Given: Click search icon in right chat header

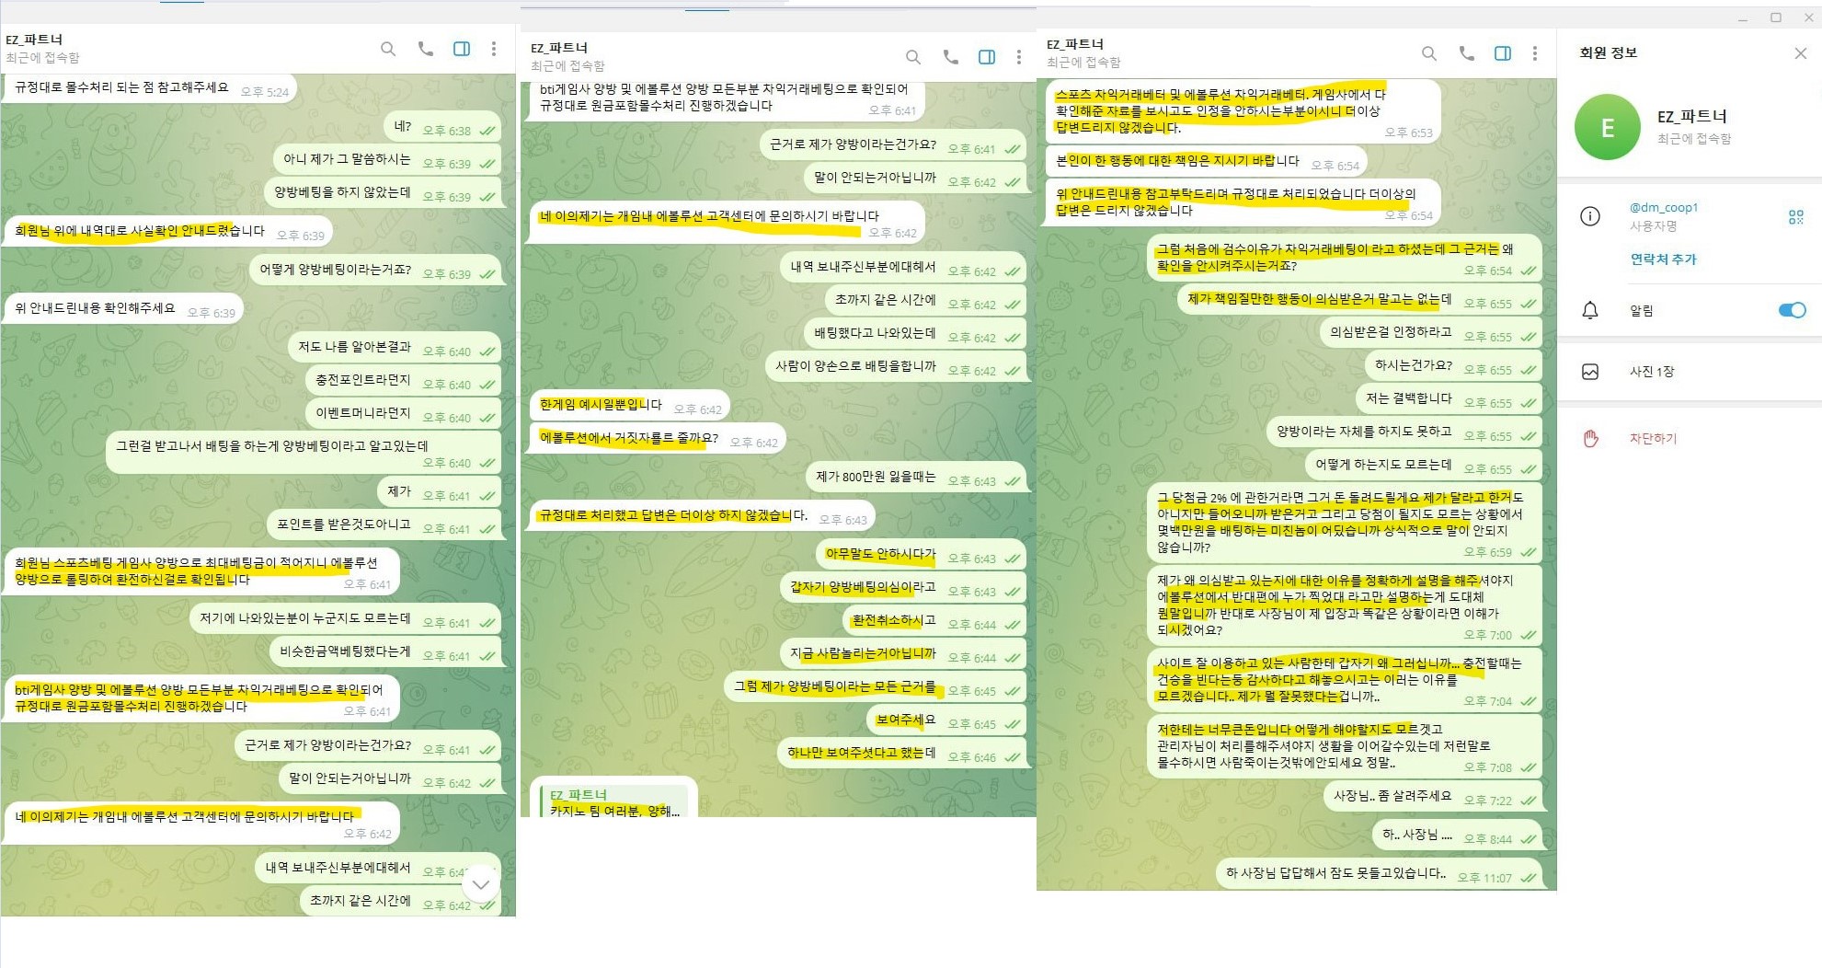Looking at the screenshot, I should [x=1429, y=53].
